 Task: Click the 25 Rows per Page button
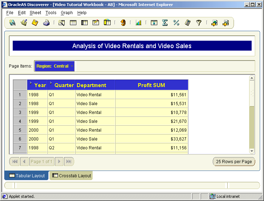(234, 161)
